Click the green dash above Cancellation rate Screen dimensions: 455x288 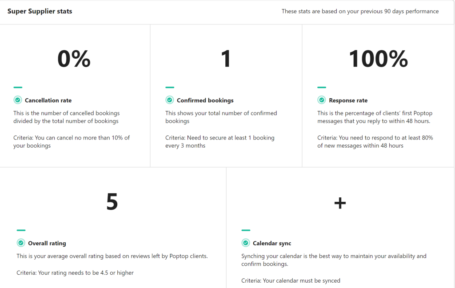click(x=18, y=88)
